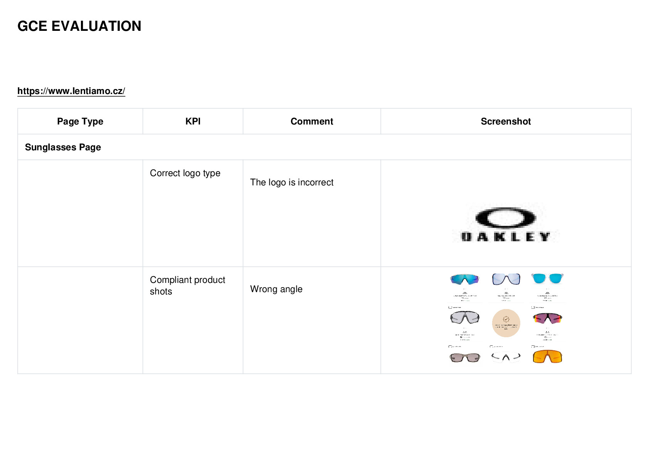This screenshot has height=459, width=649.
Task: Open the lentiamo.cz hyperlink
Action: coord(71,91)
